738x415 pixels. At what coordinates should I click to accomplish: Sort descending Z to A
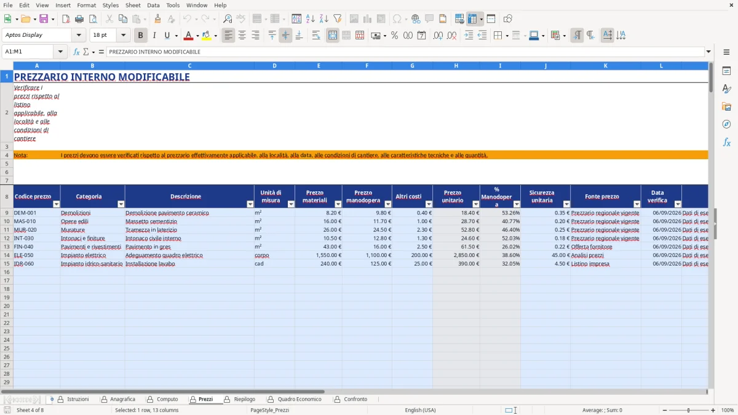pos(324,19)
